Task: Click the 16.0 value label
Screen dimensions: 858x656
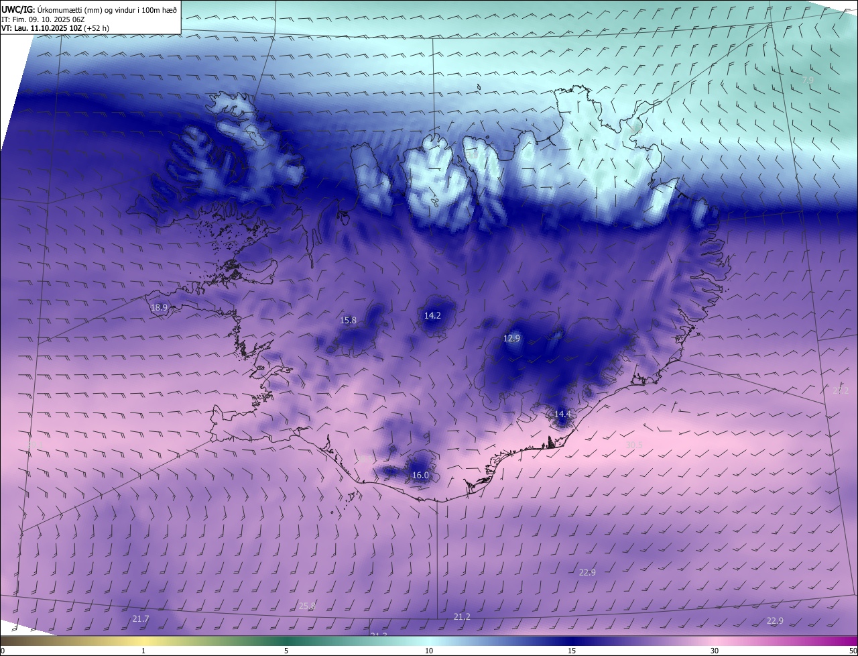Action: [420, 476]
